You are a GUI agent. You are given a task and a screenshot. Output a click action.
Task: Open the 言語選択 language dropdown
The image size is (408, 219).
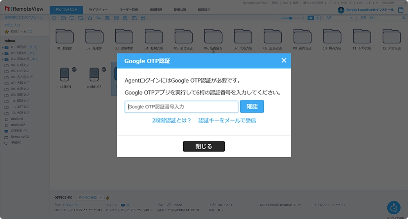pyautogui.click(x=394, y=3)
